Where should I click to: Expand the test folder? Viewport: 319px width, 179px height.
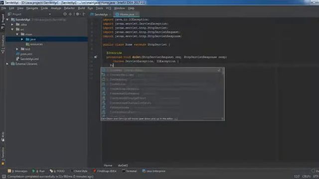point(17,49)
